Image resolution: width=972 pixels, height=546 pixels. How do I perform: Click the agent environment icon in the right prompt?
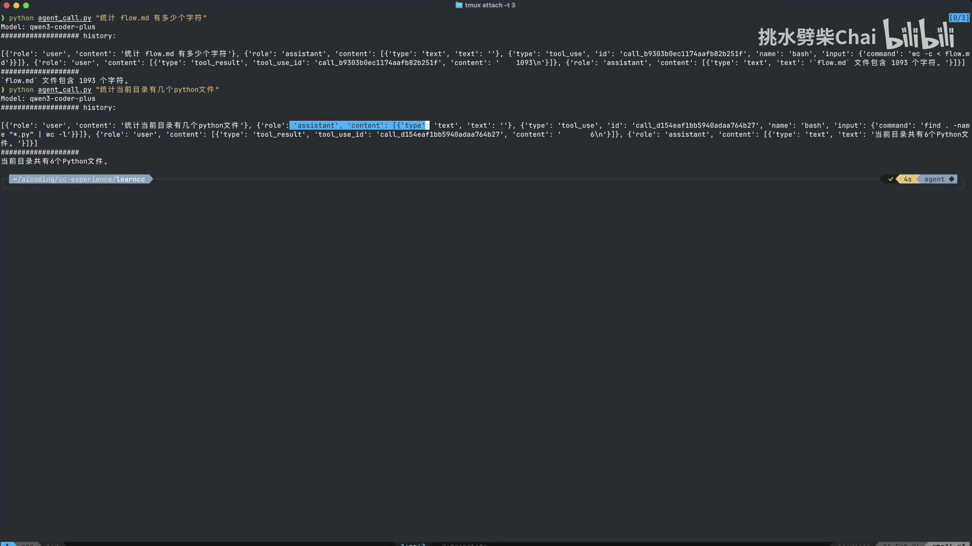(x=951, y=179)
